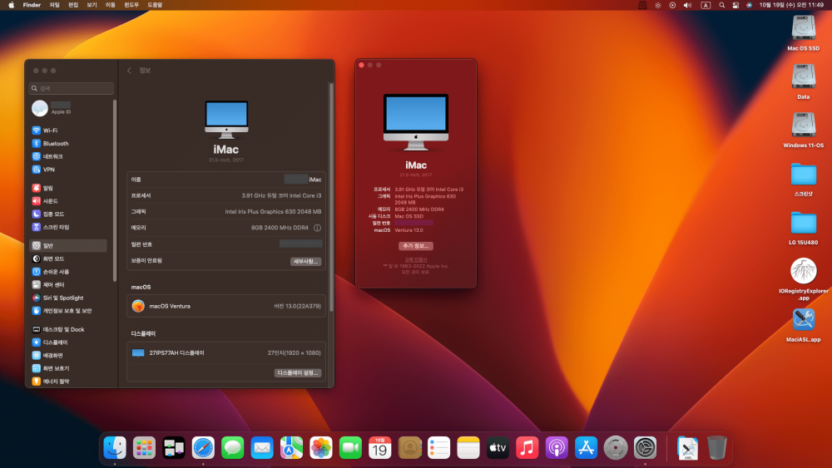Open the 윈도우 menu
This screenshot has width=832, height=468.
click(x=131, y=5)
